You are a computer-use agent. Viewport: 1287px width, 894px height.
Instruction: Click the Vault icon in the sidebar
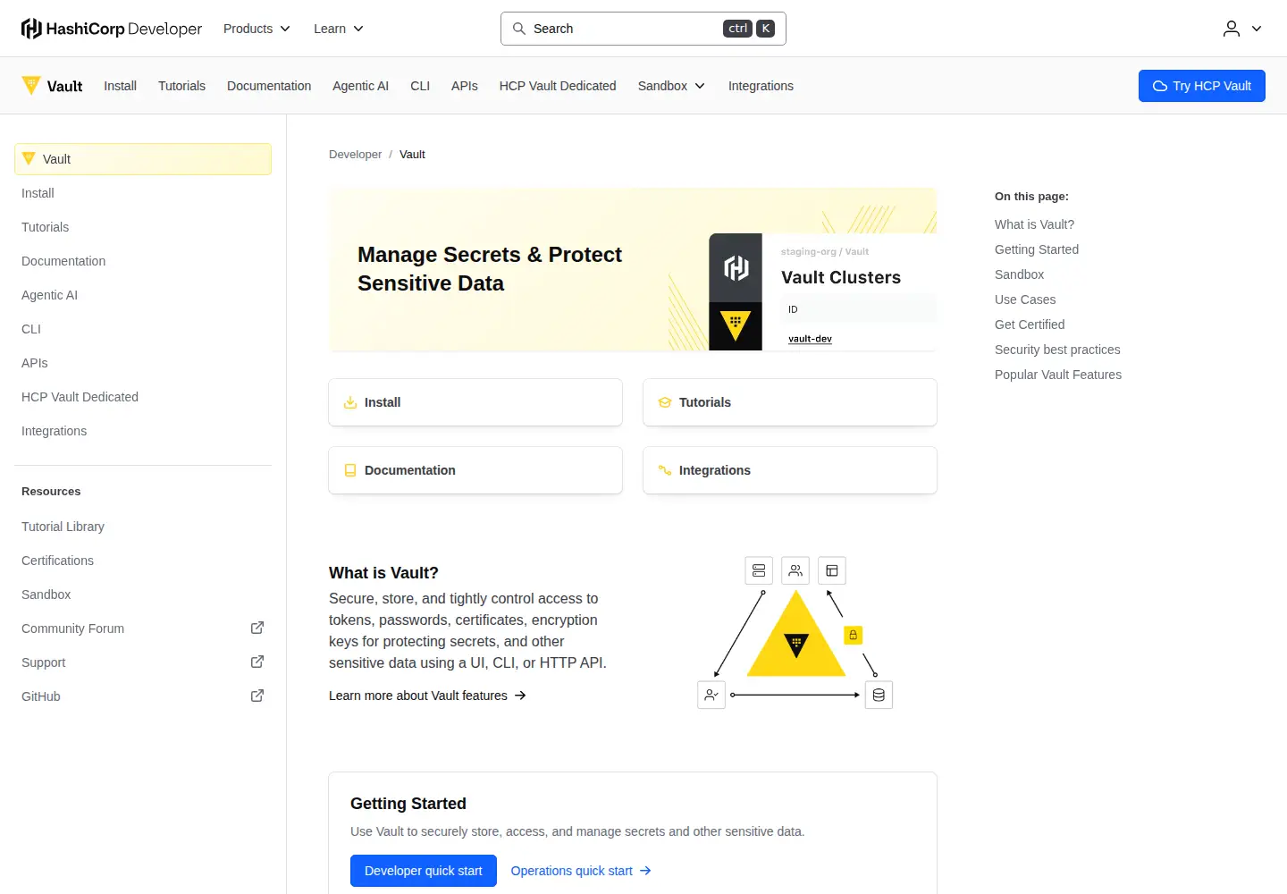pyautogui.click(x=29, y=159)
